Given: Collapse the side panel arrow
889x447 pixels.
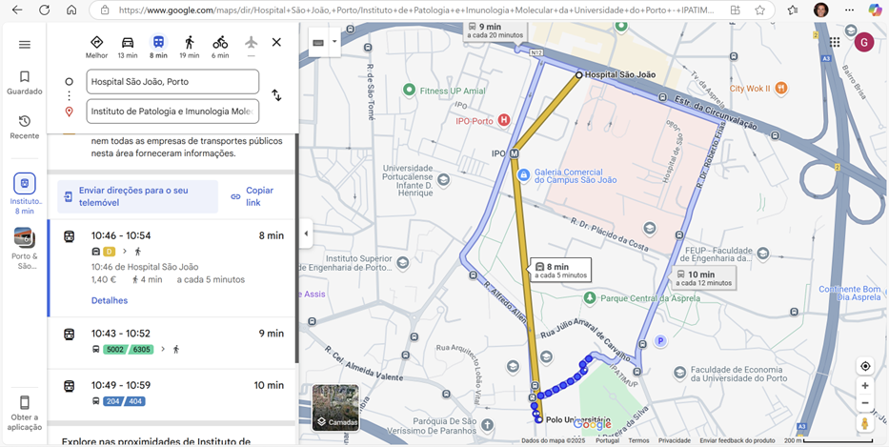Looking at the screenshot, I should 306,234.
